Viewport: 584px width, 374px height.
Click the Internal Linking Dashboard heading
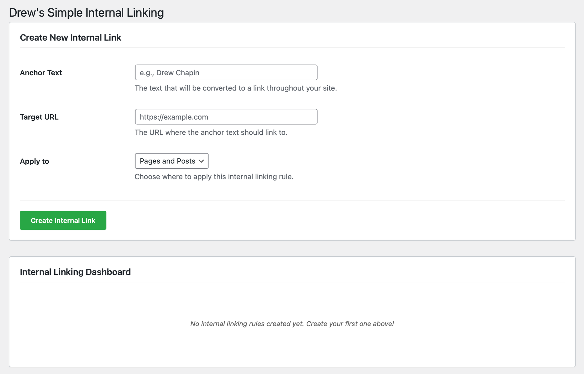(x=75, y=272)
